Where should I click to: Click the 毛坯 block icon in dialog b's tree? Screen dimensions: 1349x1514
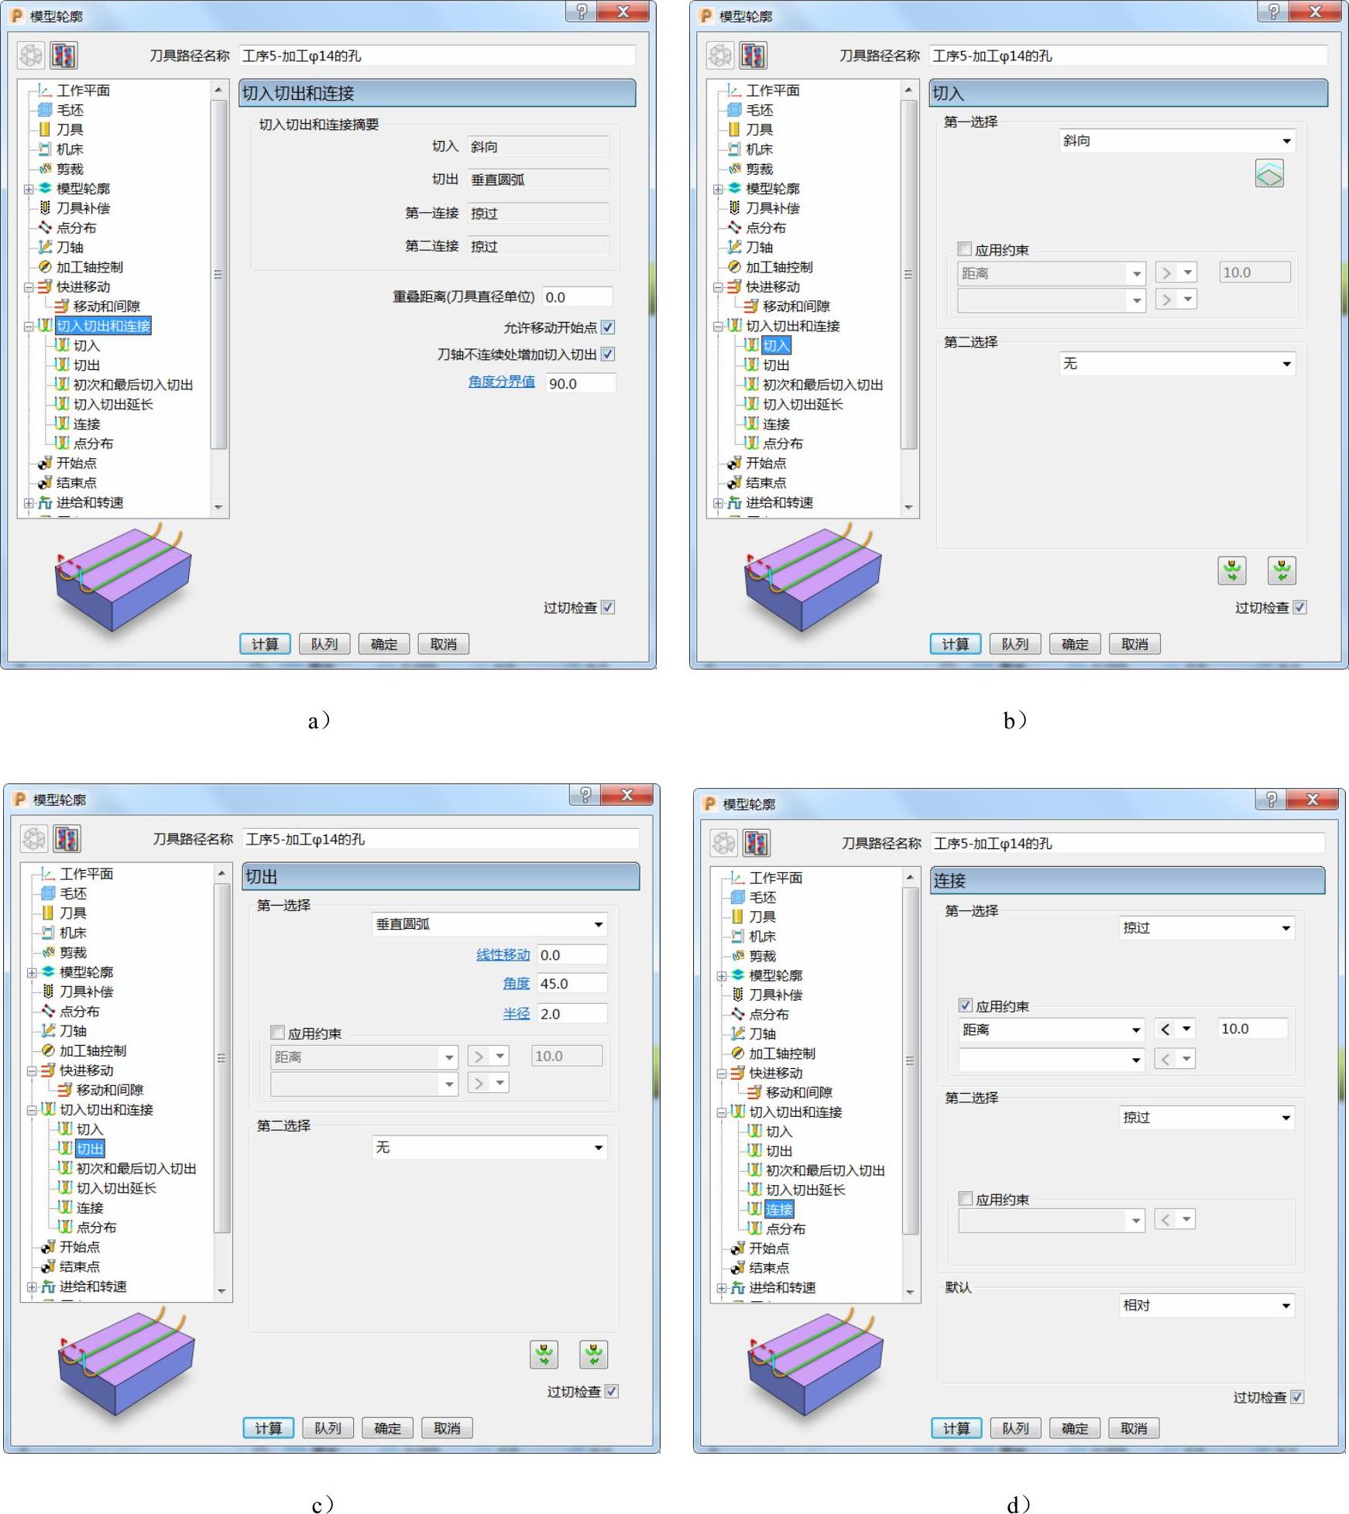coord(734,110)
